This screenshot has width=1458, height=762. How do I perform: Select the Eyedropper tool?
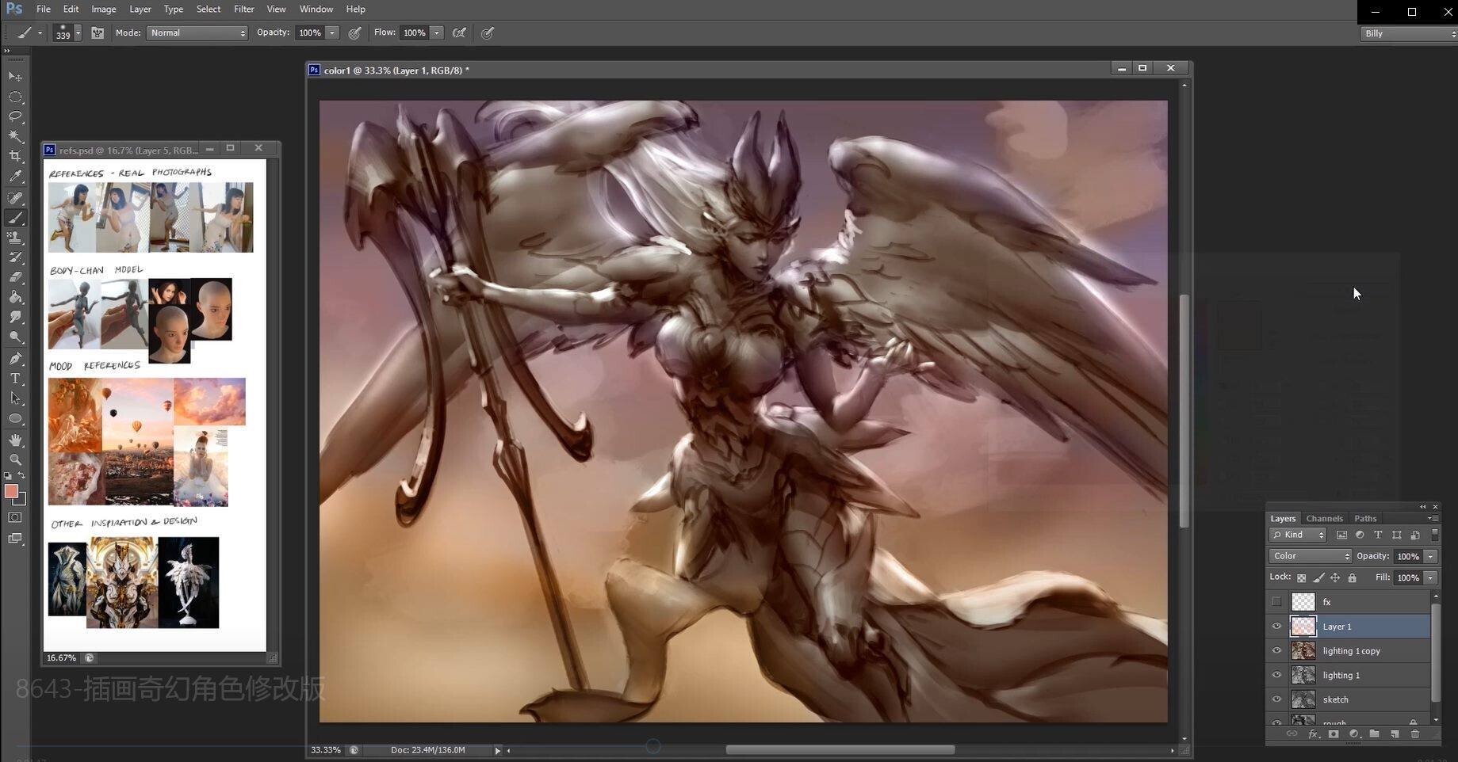pos(15,177)
